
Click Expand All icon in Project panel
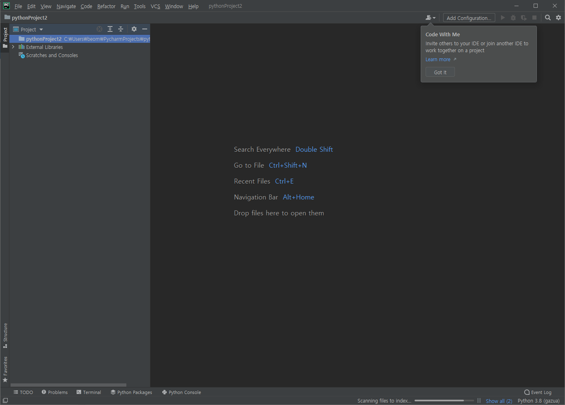[110, 29]
